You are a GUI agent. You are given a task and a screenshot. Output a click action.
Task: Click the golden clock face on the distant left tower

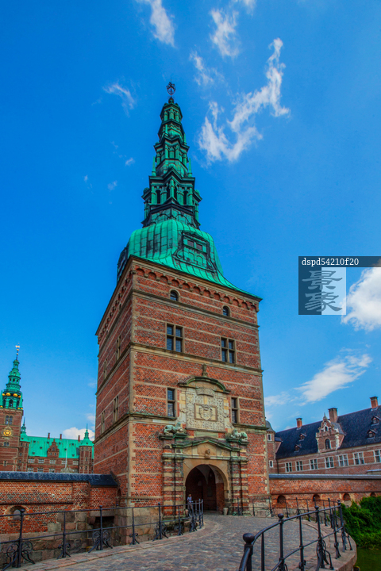click(x=7, y=432)
